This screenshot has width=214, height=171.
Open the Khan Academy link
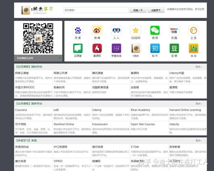click(140, 110)
